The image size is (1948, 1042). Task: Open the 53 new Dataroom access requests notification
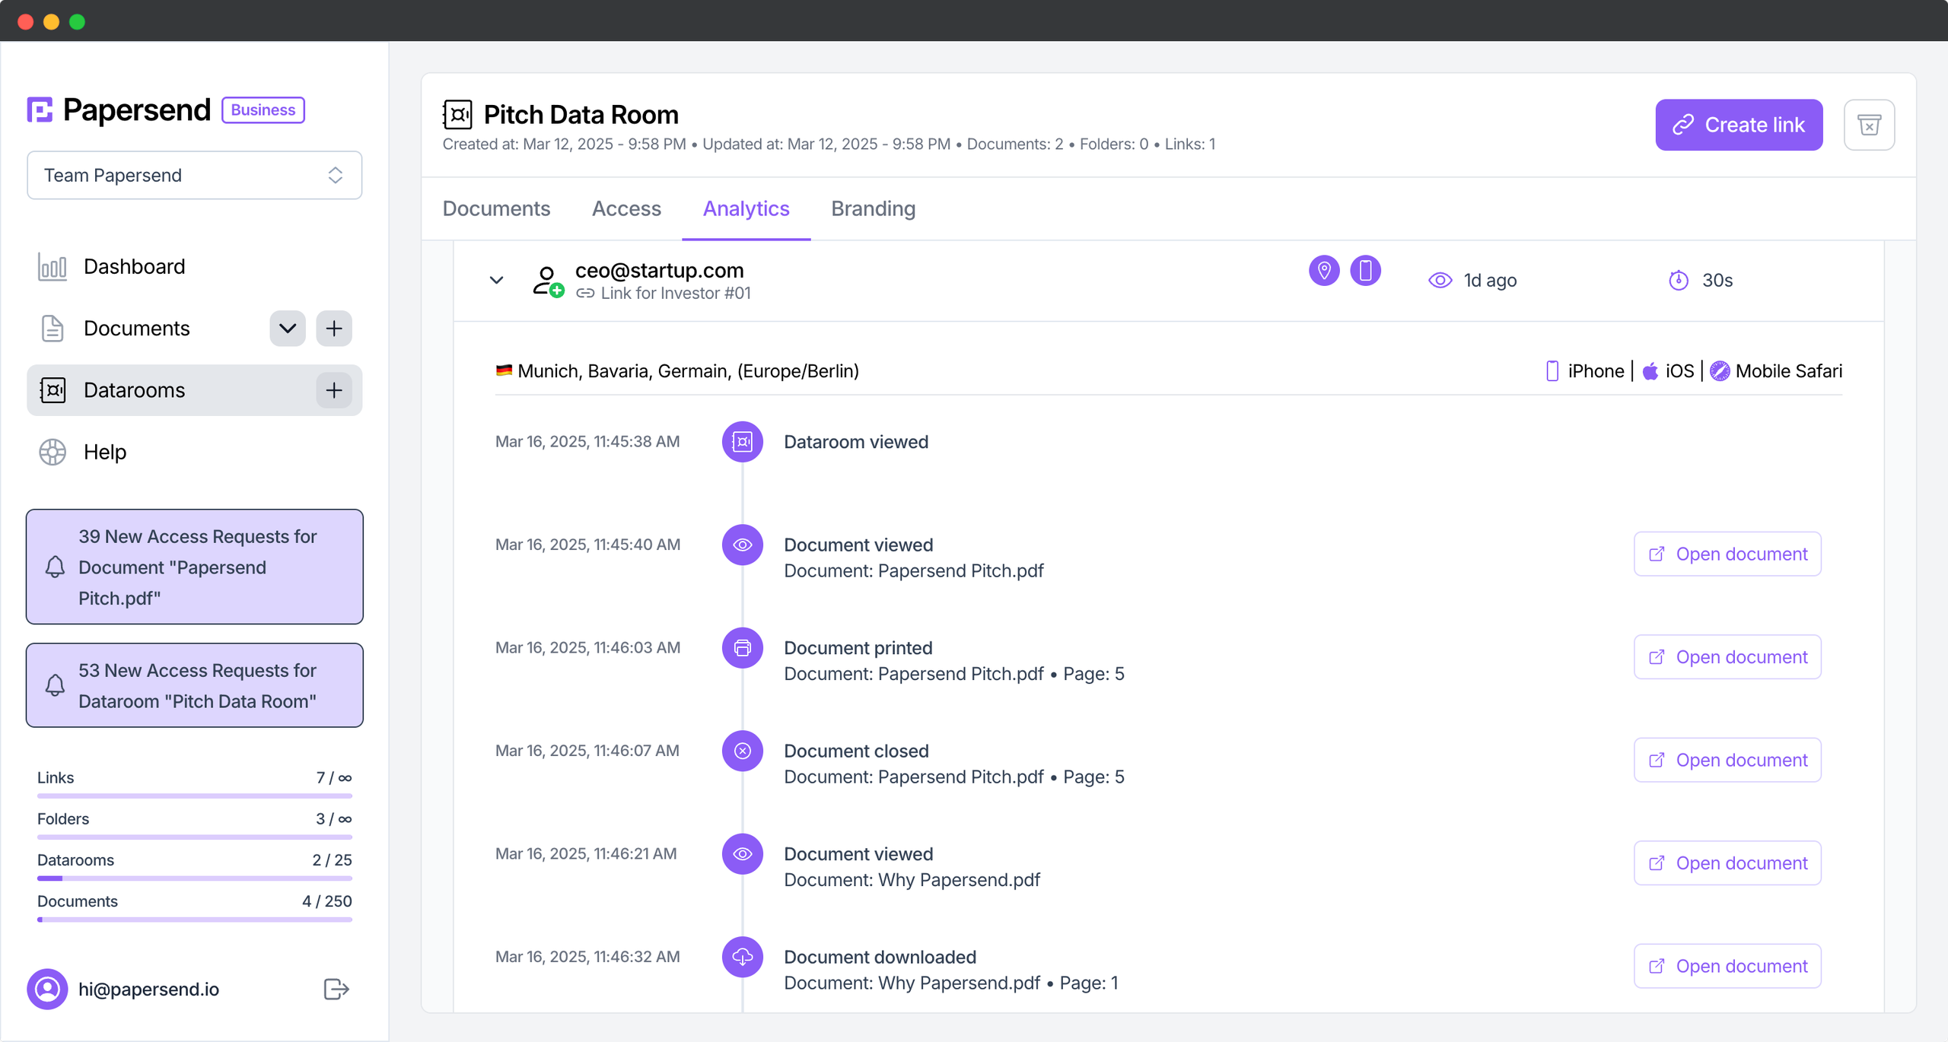pos(194,685)
